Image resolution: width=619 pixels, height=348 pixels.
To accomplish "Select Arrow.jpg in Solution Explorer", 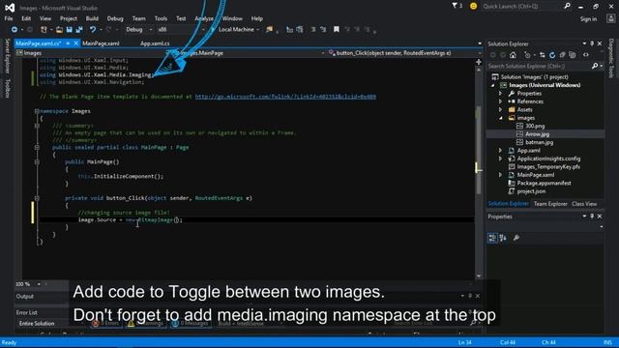I will click(538, 134).
